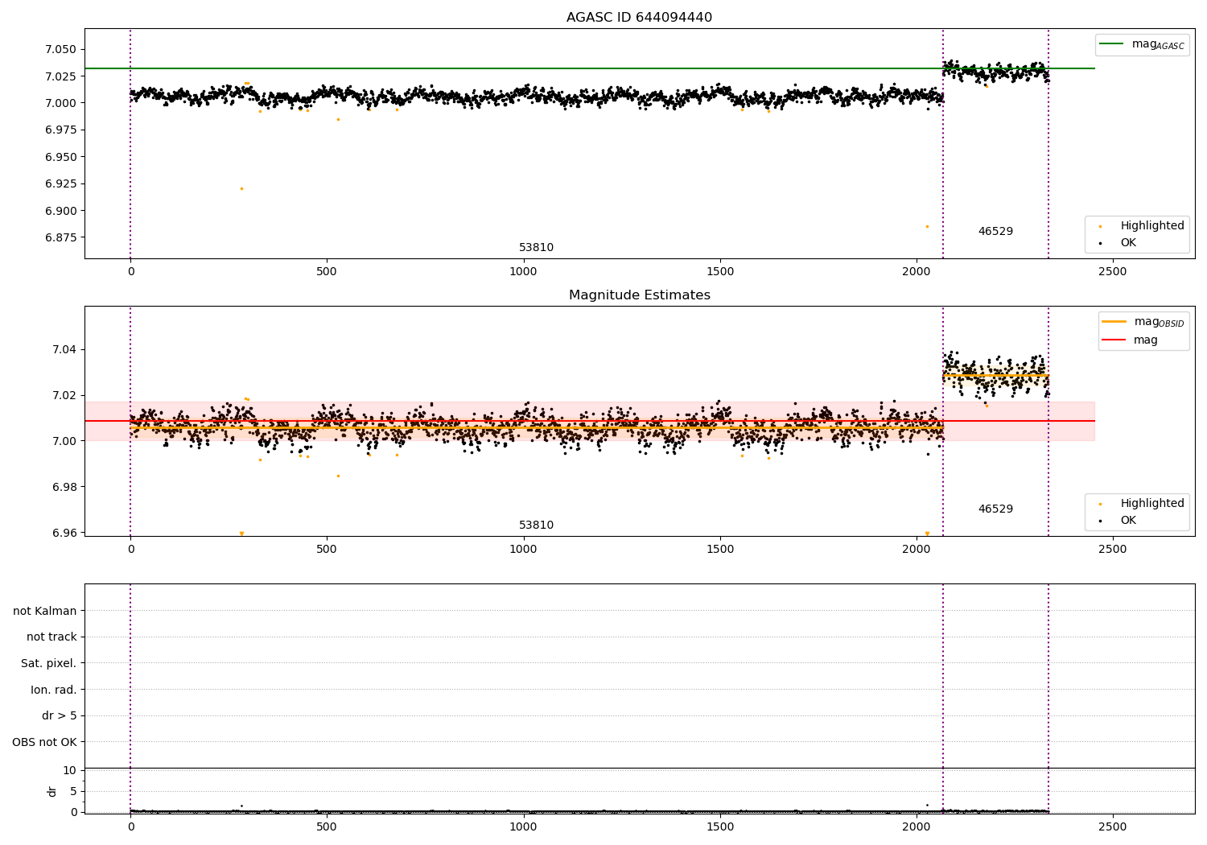Screen dimensions: 1207x845
Task: Click the 'Sat. pixel.' row label
Action: click(48, 664)
